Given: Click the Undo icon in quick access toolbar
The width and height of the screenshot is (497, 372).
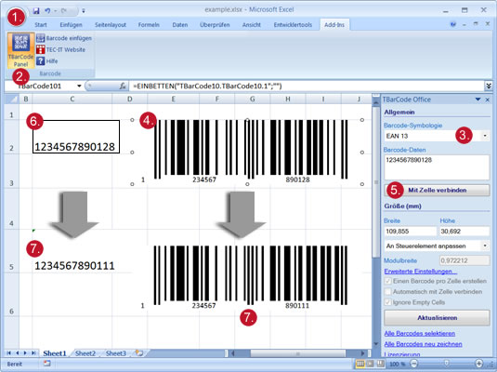Looking at the screenshot, I should (x=47, y=11).
